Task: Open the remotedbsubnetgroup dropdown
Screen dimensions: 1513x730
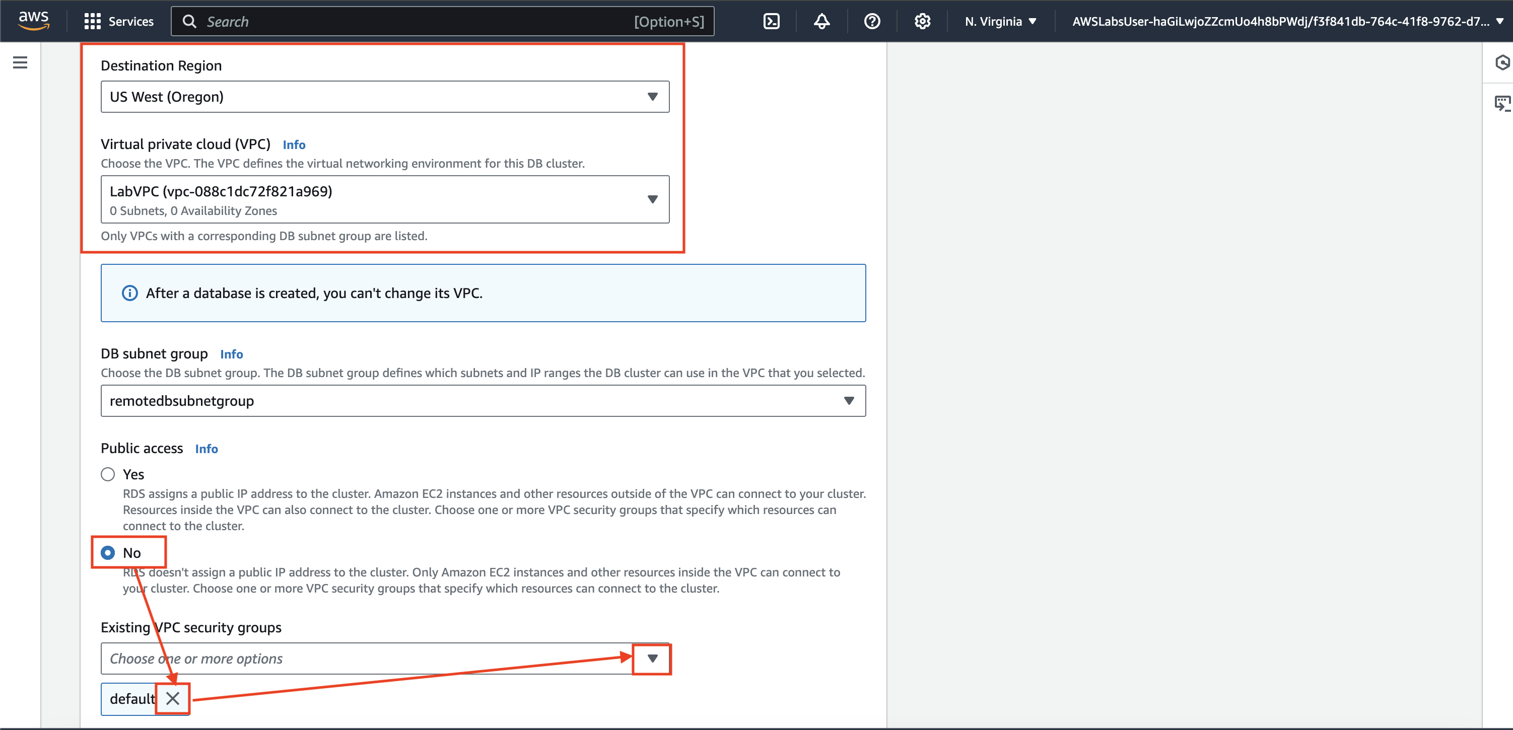Action: point(483,401)
